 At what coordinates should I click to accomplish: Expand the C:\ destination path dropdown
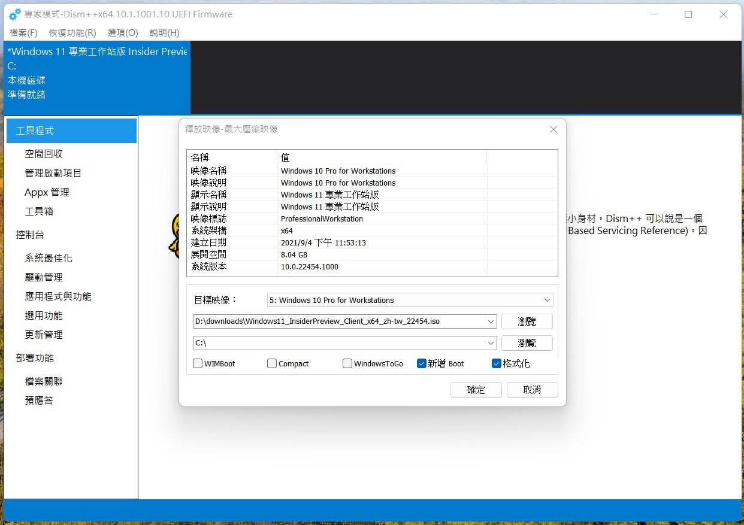click(x=491, y=343)
